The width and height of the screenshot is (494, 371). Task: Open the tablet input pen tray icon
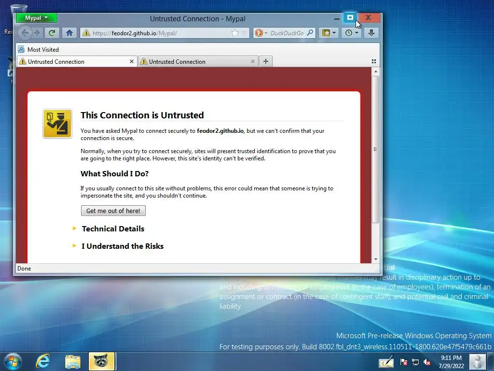(x=386, y=362)
